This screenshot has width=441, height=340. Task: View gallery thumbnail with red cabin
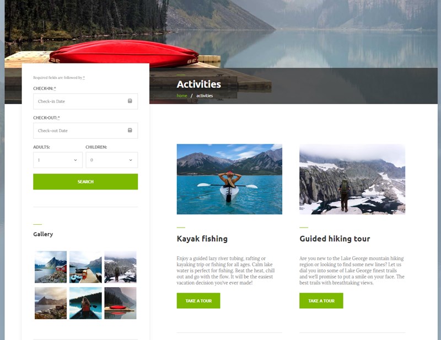(51, 267)
